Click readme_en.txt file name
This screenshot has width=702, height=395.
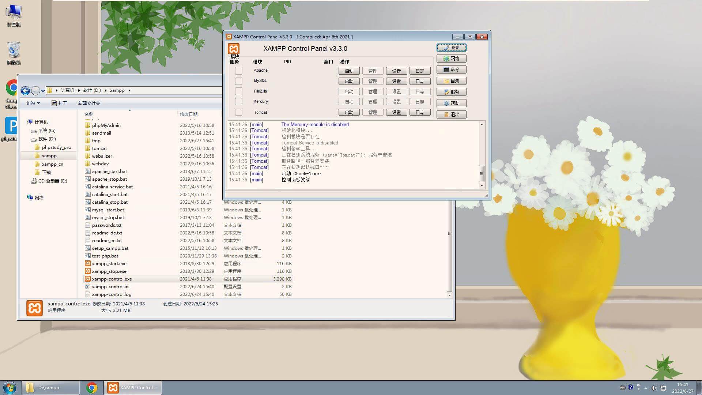tap(107, 240)
